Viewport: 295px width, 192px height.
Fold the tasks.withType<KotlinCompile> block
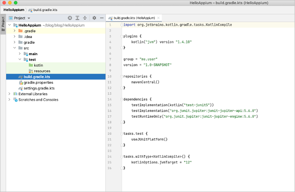click(122, 156)
